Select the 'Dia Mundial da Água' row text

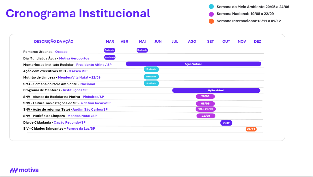[x=56, y=58]
